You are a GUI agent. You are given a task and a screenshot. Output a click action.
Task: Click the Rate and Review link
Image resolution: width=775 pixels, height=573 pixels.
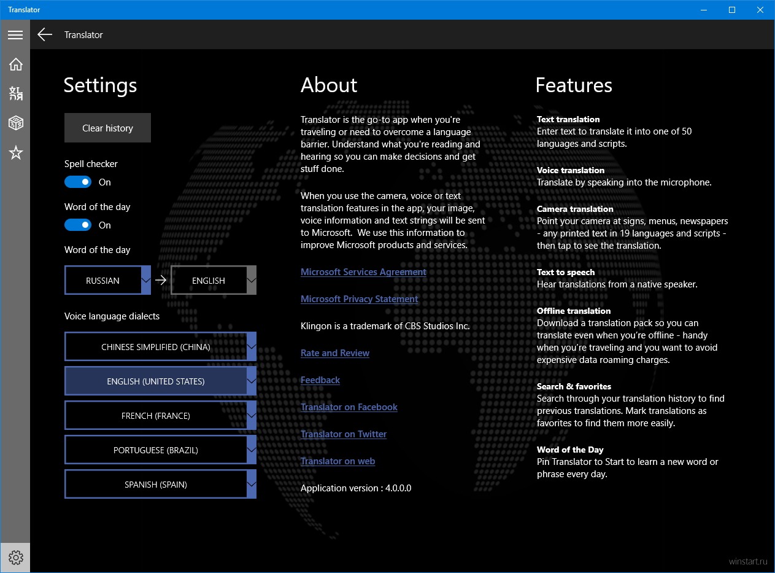coord(335,353)
